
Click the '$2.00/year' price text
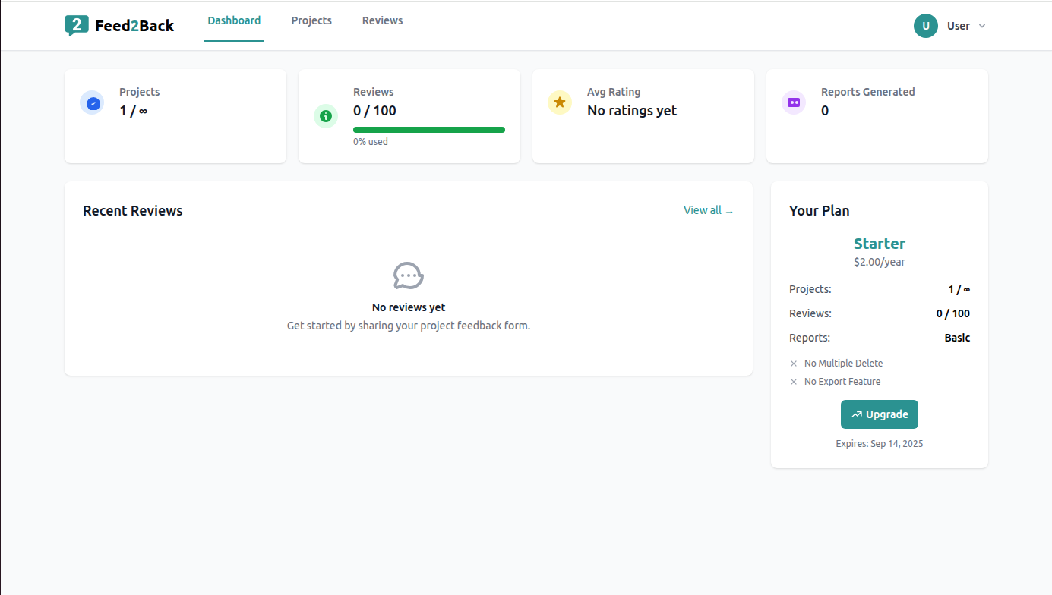pos(880,262)
